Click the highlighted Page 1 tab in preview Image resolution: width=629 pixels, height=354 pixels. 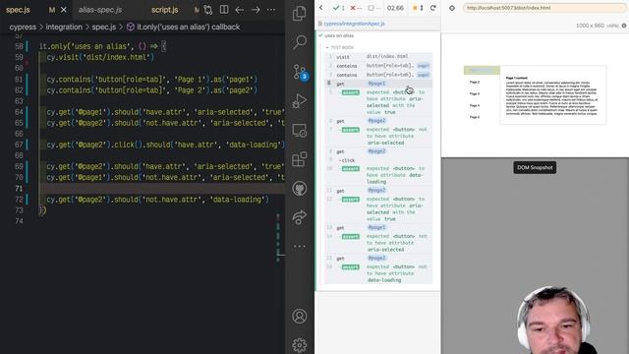click(x=482, y=70)
